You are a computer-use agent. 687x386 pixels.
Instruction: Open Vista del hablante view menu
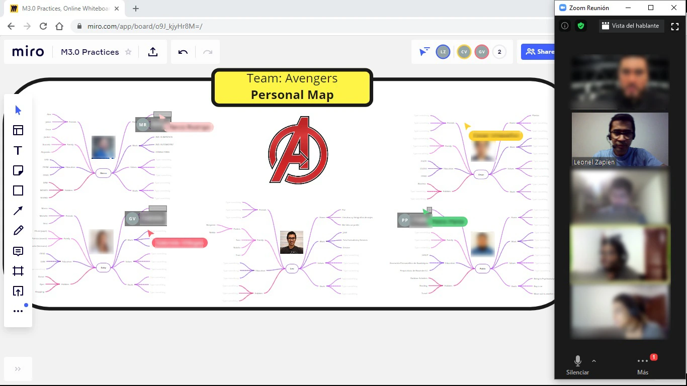(x=631, y=26)
